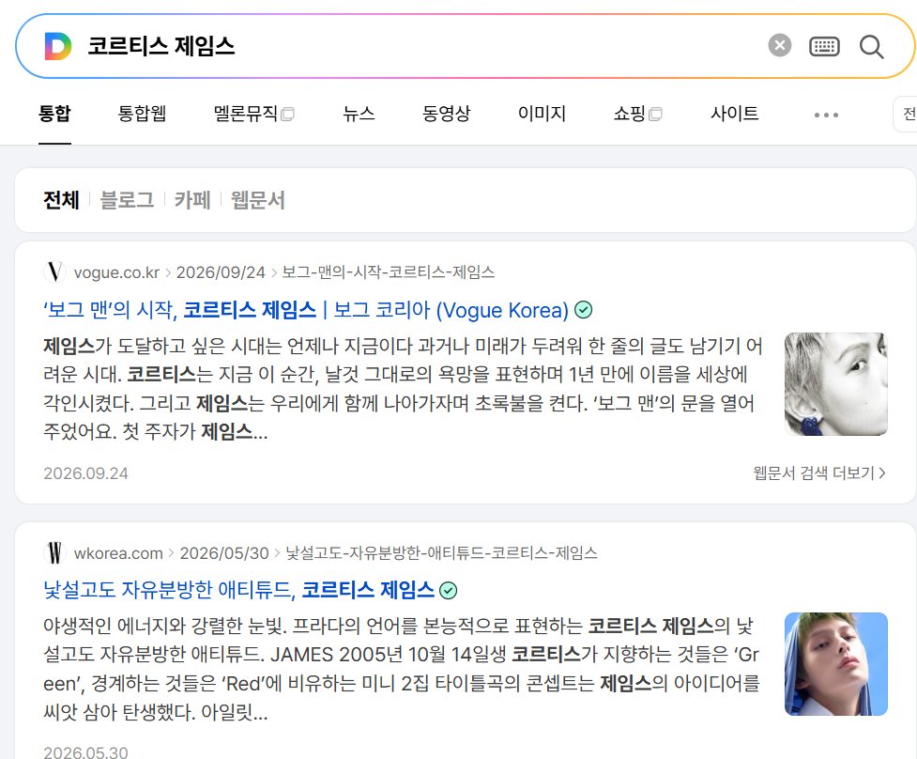Open the virtual keyboard icon

(825, 46)
